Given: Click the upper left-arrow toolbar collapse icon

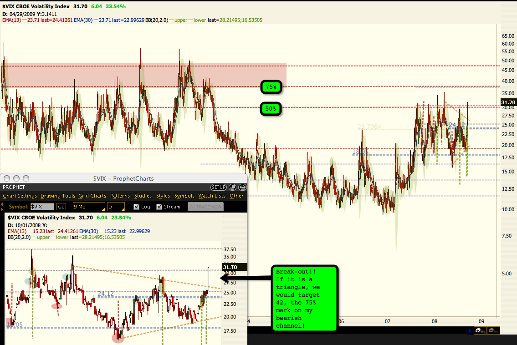Looking at the screenshot, I should (2, 204).
